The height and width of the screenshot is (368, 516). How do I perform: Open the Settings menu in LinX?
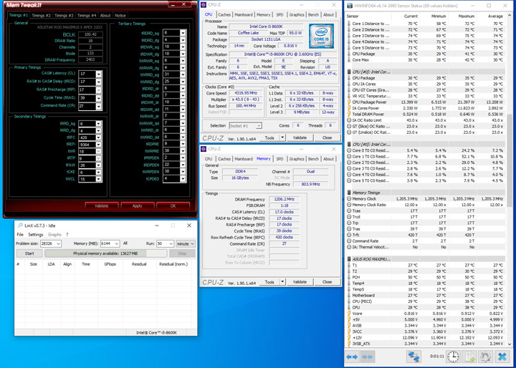35,234
